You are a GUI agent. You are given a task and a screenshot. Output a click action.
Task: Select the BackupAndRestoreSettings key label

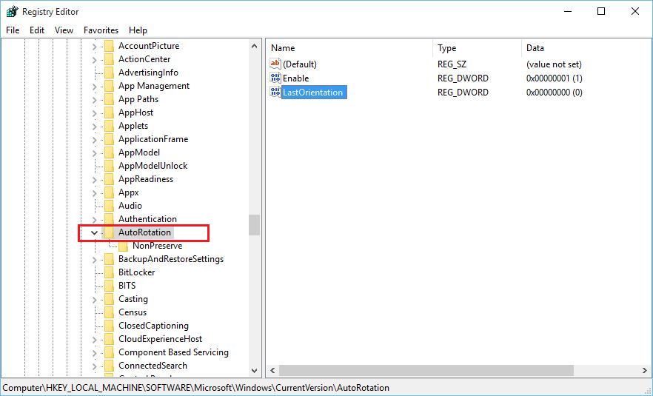[x=171, y=259]
